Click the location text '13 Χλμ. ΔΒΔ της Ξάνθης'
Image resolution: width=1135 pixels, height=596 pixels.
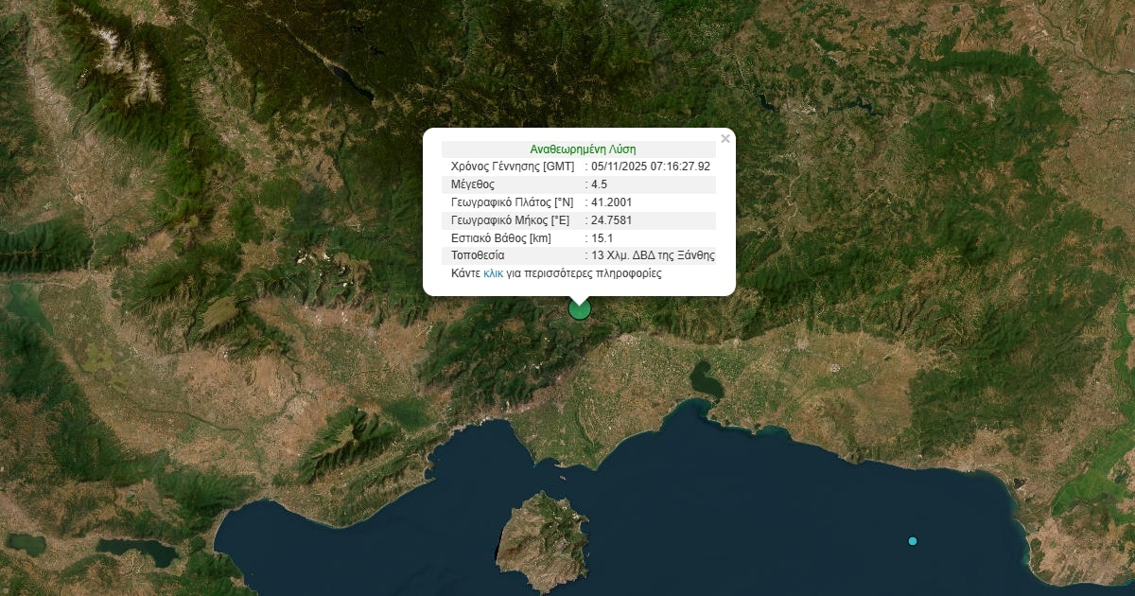(x=653, y=255)
